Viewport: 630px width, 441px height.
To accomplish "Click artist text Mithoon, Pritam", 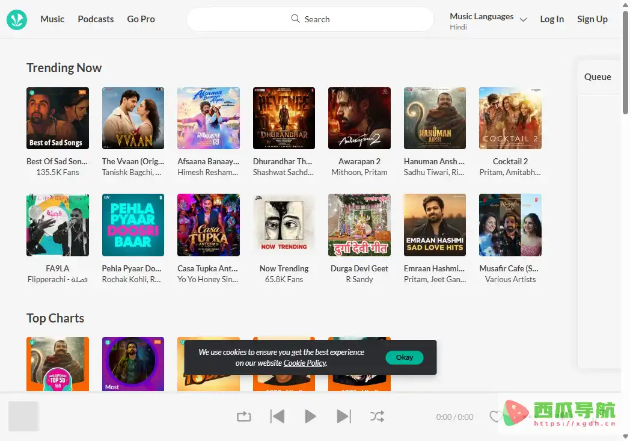I will (x=359, y=172).
